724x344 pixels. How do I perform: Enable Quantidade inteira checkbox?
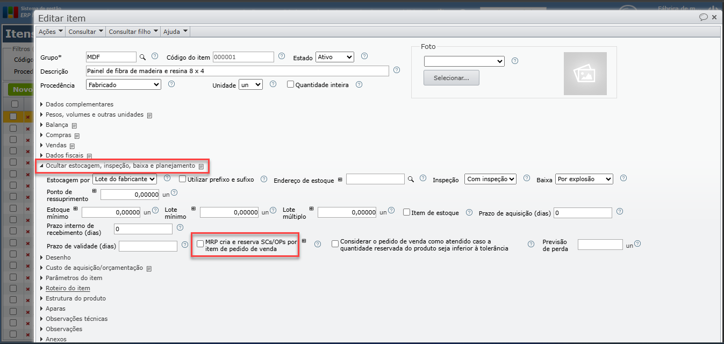click(291, 84)
